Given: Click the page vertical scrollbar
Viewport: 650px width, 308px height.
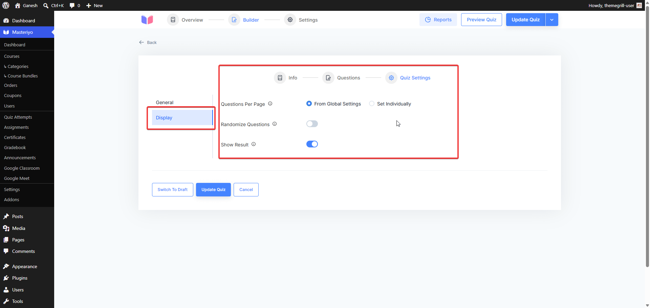Looking at the screenshot, I should [x=647, y=135].
